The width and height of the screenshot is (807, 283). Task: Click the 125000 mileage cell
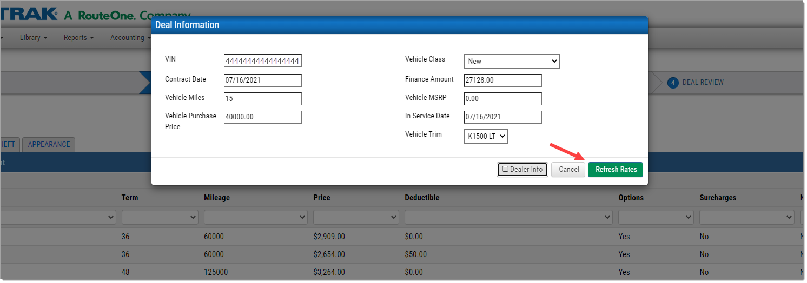tap(215, 272)
